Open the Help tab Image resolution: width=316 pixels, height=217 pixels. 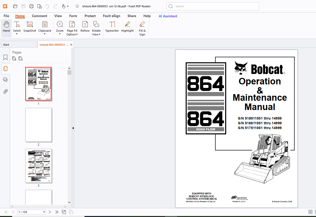pyautogui.click(x=147, y=16)
